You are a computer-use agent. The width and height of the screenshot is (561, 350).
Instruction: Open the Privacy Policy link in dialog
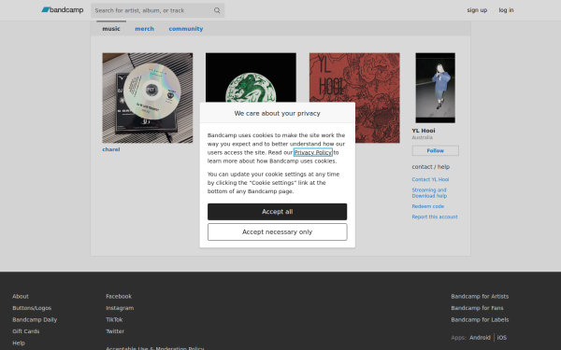[x=312, y=152]
